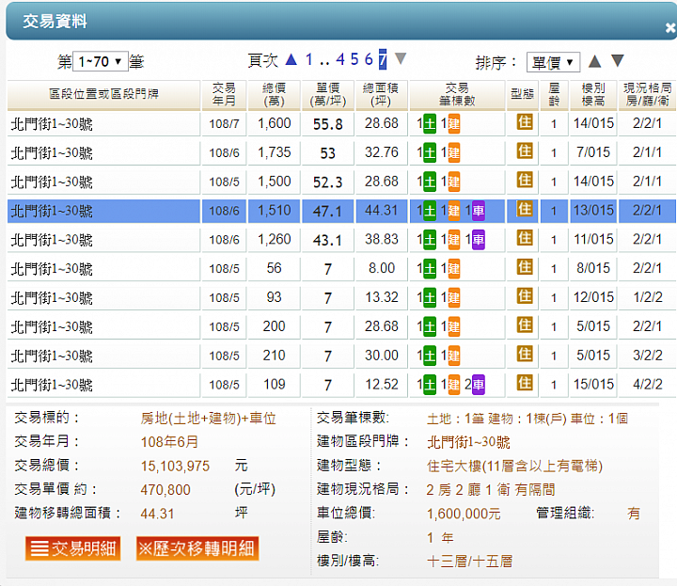Click unit price 55.8 cell
Screen dimensions: 677x586
[x=328, y=124]
